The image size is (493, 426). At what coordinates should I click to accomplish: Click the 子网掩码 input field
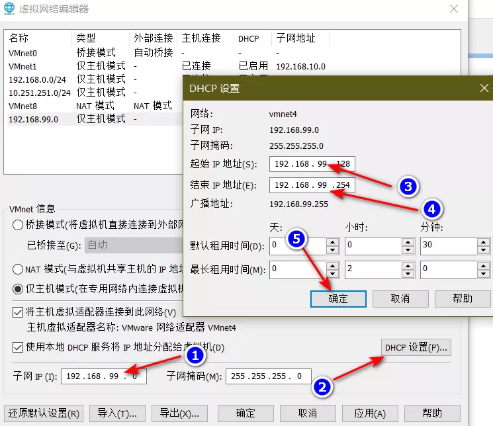tap(268, 376)
